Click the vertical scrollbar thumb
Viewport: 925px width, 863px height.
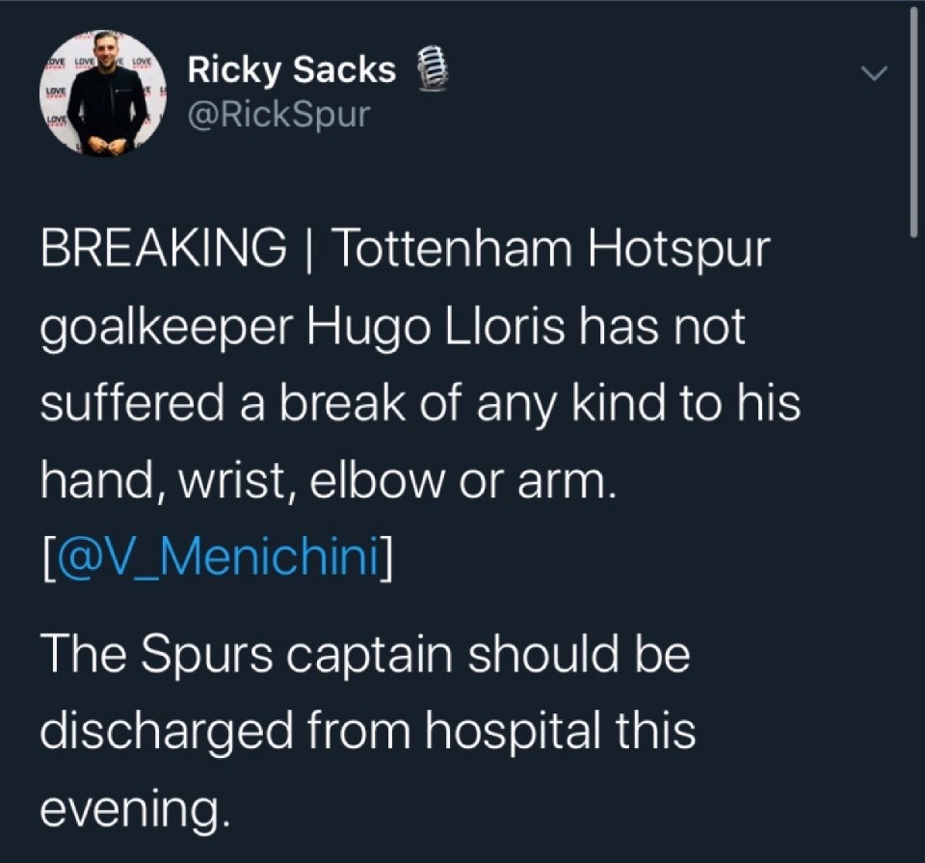(913, 121)
